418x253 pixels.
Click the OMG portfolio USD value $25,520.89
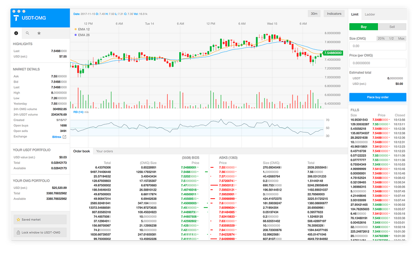pos(60,188)
